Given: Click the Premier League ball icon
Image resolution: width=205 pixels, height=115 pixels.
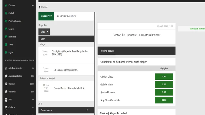Looking at the screenshot, I should coord(6,21).
